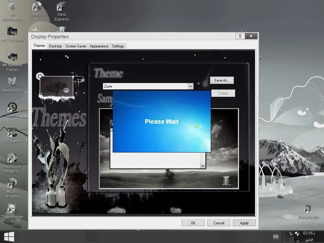Open the Start menu Windows logo

(x=9, y=237)
